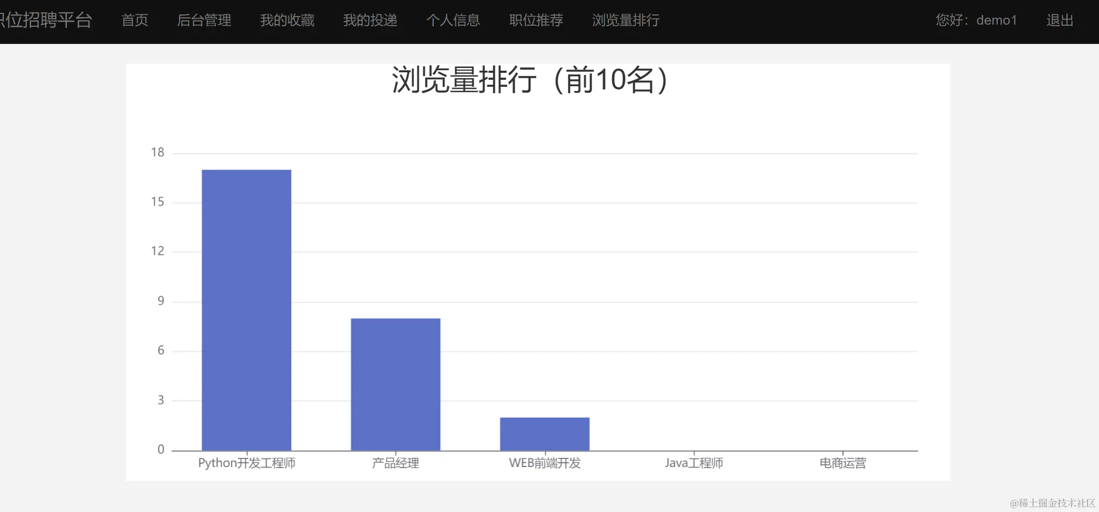This screenshot has height=512, width=1099.
Task: Click the Python开发工程师 bar
Action: [247, 310]
